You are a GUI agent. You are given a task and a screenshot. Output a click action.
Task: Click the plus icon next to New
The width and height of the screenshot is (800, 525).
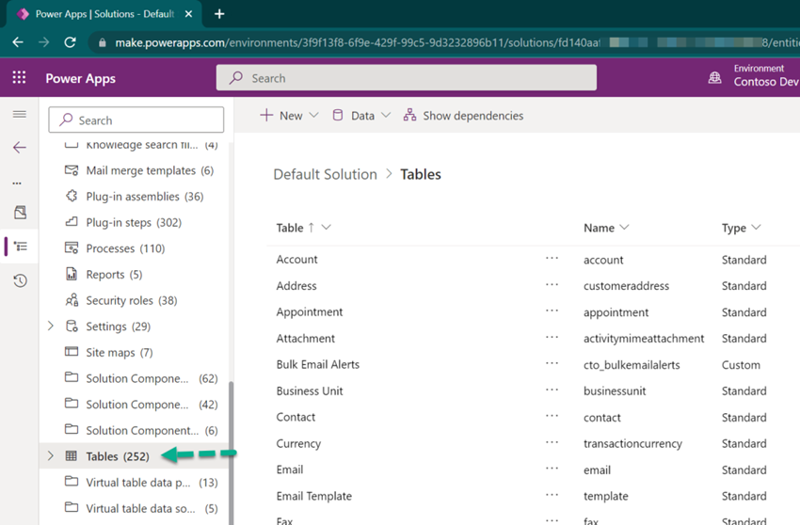[x=266, y=116]
